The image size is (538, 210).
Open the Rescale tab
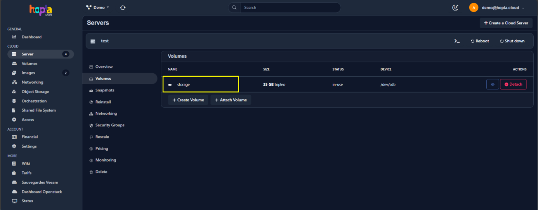coord(102,137)
